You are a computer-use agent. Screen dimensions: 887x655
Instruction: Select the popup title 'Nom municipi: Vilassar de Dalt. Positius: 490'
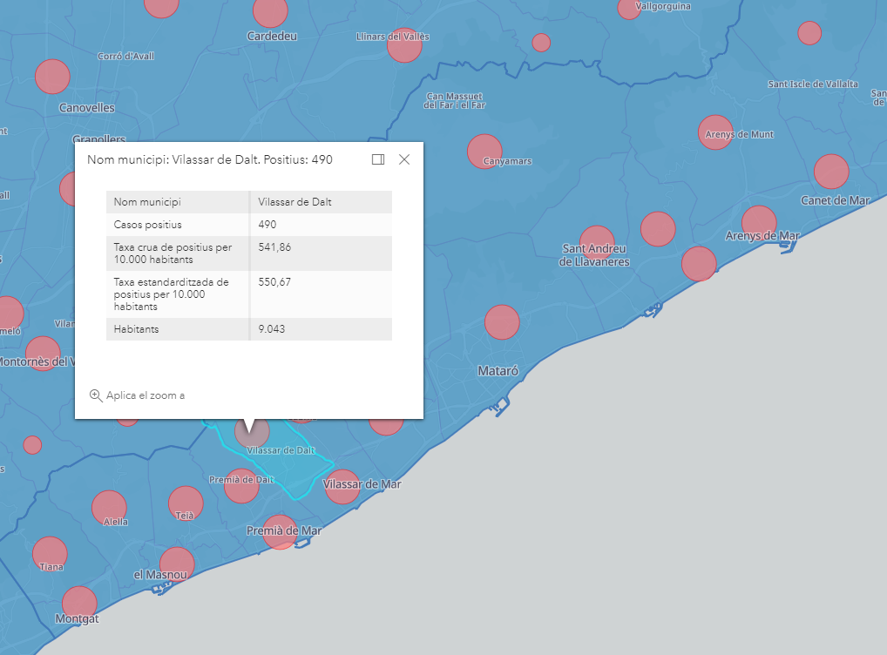[x=210, y=159]
